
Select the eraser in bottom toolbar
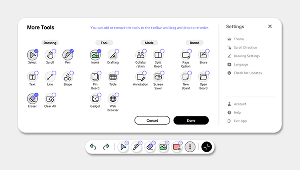tap(150, 147)
